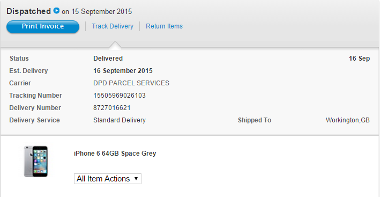Click the Tracking Number label
The image size is (381, 197).
[35, 96]
